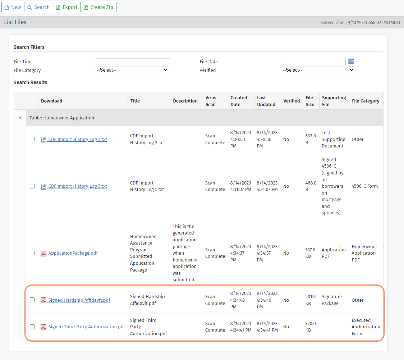Click the File Date text field
The image size is (404, 360).
[313, 61]
